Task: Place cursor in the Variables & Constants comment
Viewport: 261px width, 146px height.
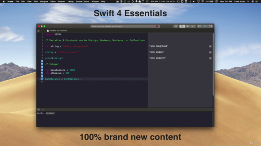Action: coord(95,41)
